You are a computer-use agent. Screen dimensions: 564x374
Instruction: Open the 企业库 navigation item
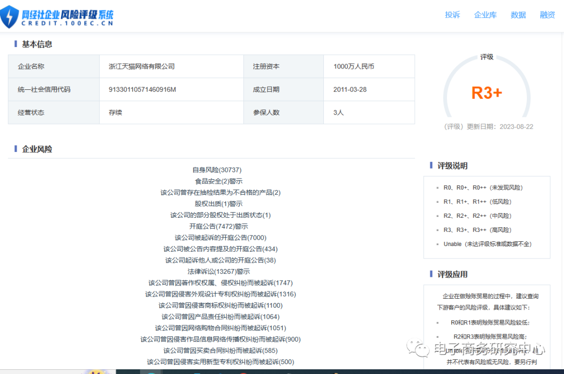coord(485,15)
